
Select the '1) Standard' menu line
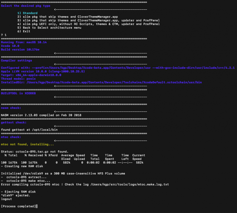(27, 13)
